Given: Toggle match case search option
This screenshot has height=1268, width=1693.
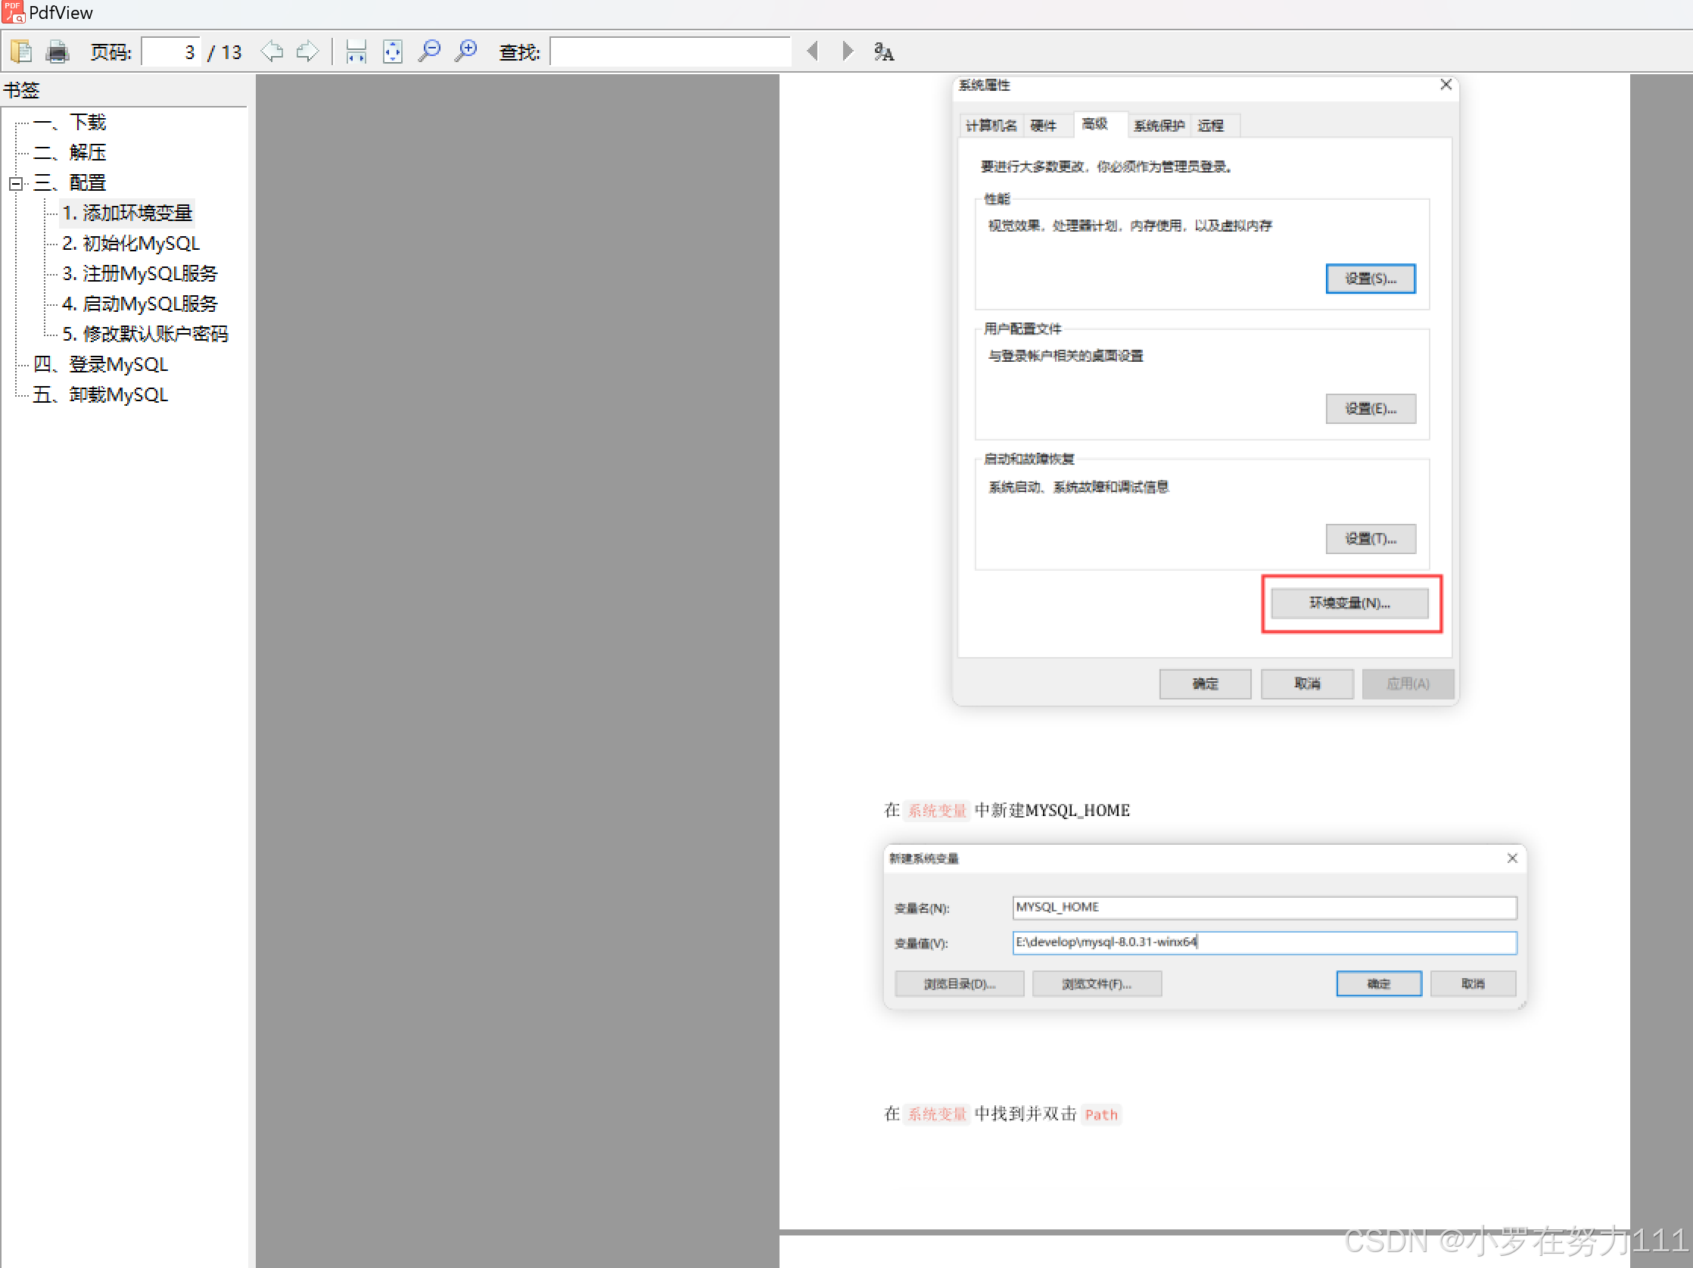Looking at the screenshot, I should 883,51.
